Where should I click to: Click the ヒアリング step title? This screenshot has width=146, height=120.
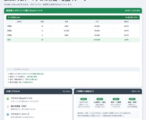point(83,102)
